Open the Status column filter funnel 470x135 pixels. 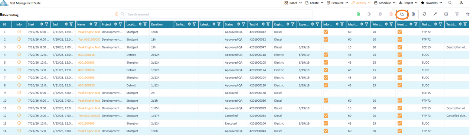click(244, 24)
